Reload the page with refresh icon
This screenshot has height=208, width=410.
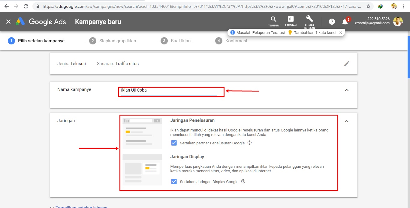click(x=26, y=6)
